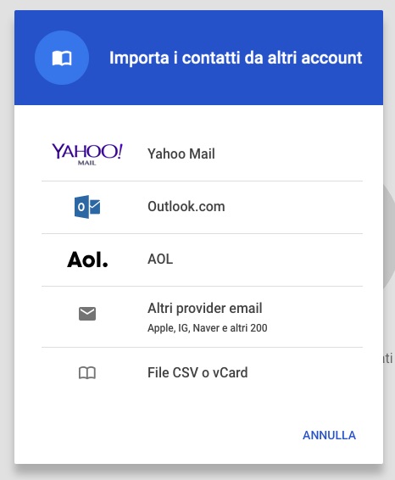The height and width of the screenshot is (480, 395).
Task: Click the white 'o' tile on the Outlook logo
Action: pyautogui.click(x=81, y=207)
